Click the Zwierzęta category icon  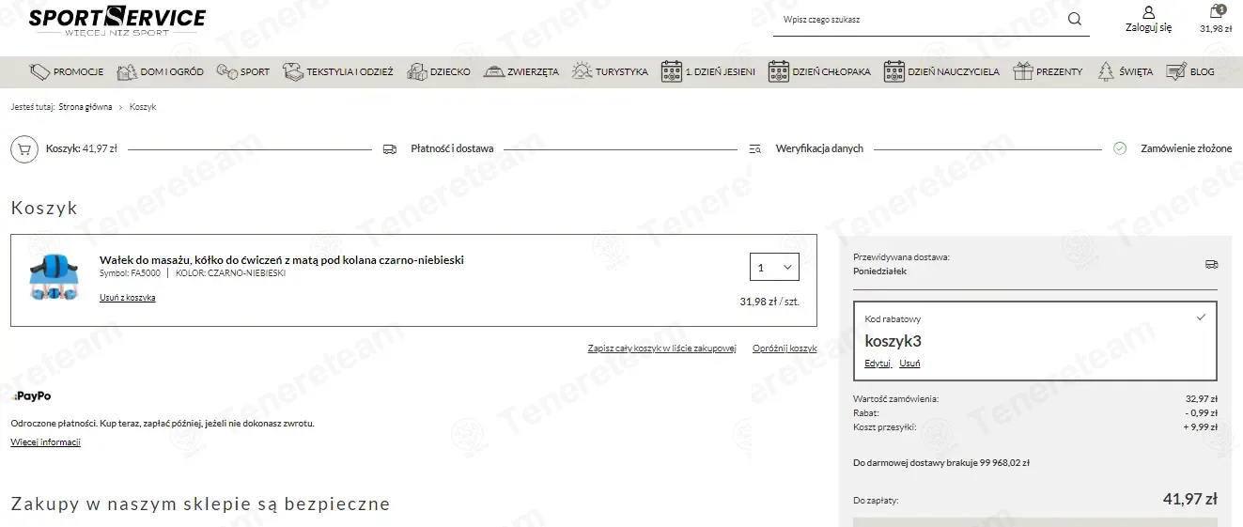coord(493,71)
